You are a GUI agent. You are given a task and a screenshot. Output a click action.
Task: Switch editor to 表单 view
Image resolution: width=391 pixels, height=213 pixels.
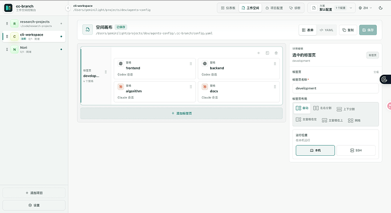click(308, 30)
